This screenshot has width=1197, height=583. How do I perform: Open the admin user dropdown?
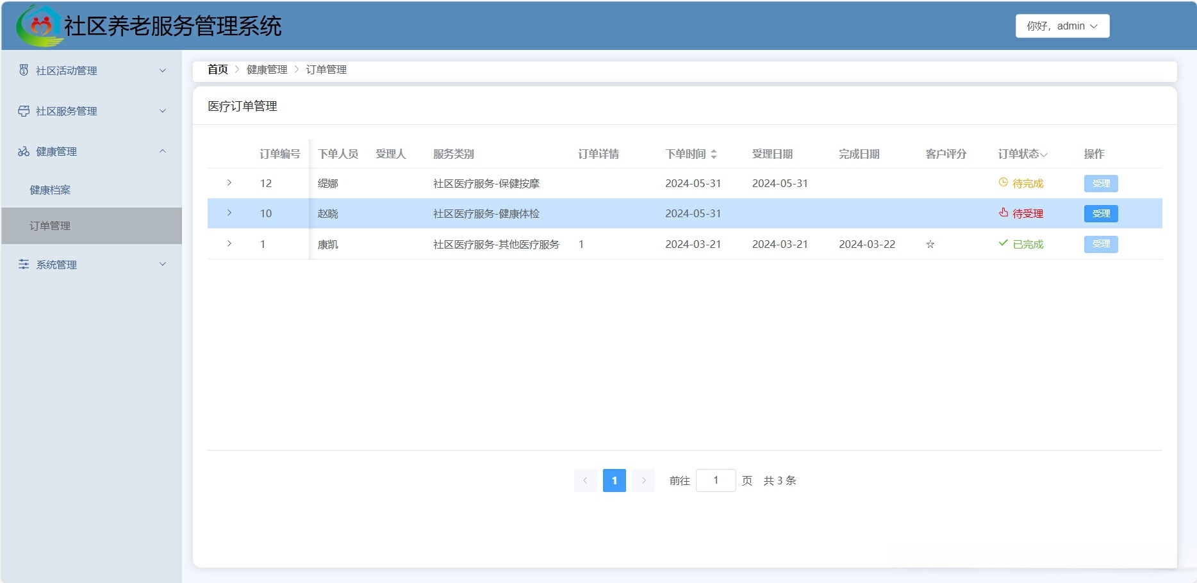pos(1062,26)
